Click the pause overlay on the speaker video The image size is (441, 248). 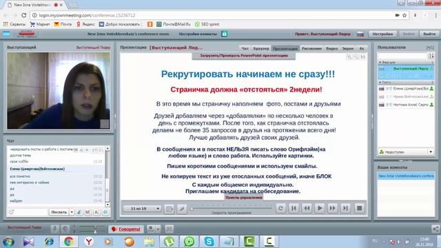(105, 124)
